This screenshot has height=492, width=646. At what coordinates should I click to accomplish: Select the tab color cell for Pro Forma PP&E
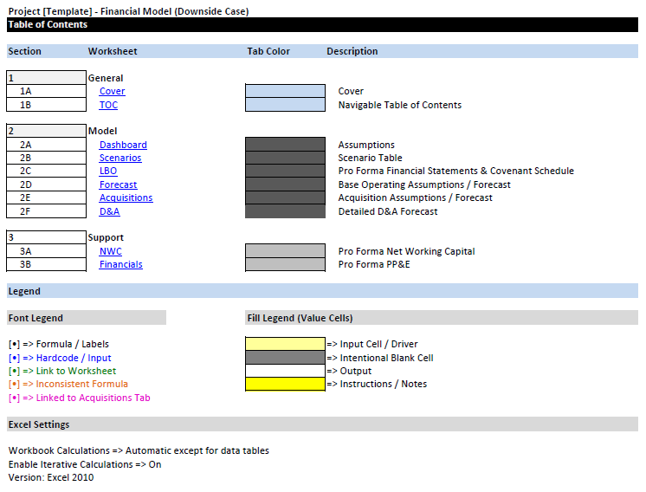coord(285,264)
